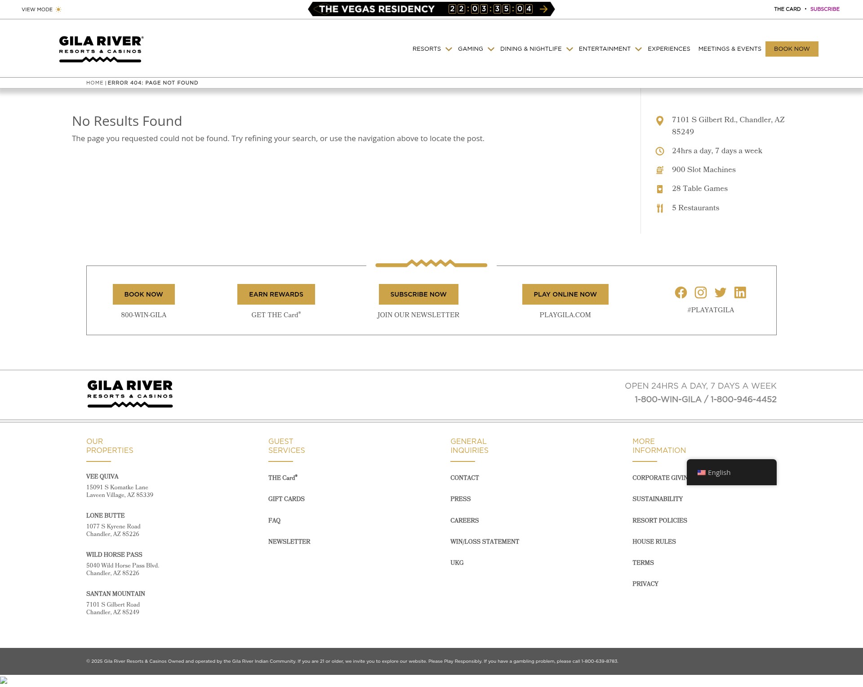Open the Newsletter footer link
Image resolution: width=863 pixels, height=687 pixels.
click(x=289, y=541)
